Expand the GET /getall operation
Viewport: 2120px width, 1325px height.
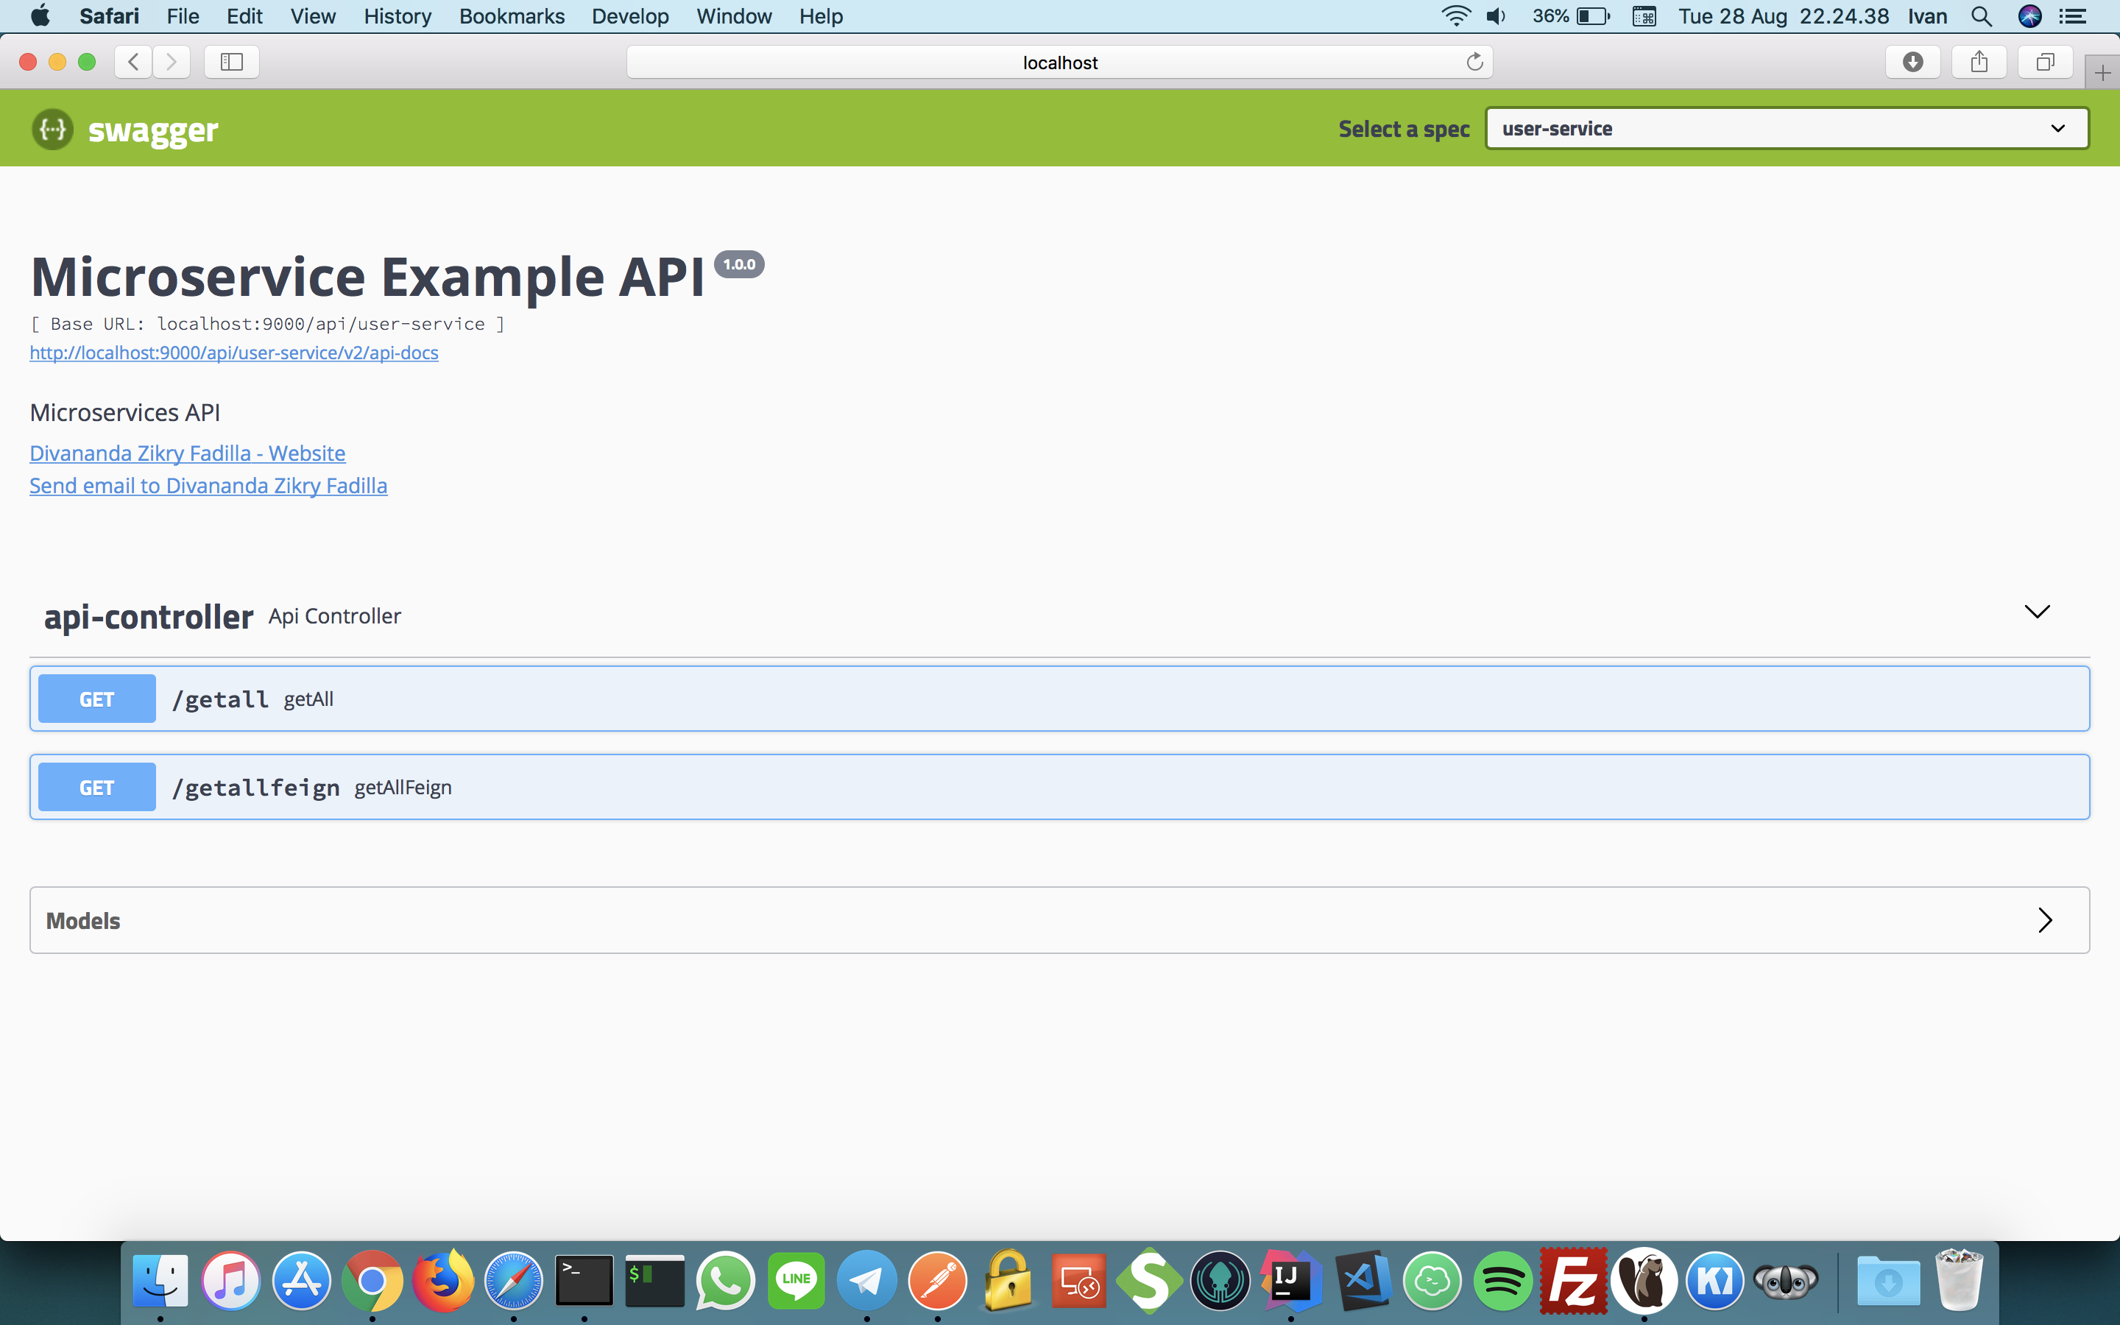(x=1059, y=699)
